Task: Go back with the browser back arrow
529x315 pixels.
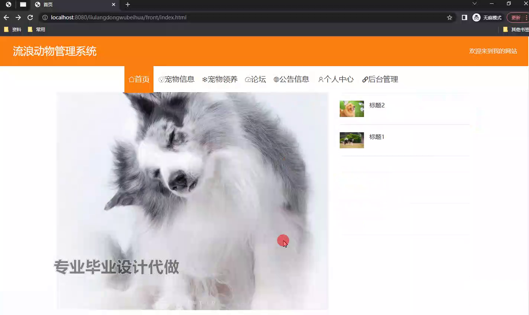Action: pyautogui.click(x=6, y=17)
